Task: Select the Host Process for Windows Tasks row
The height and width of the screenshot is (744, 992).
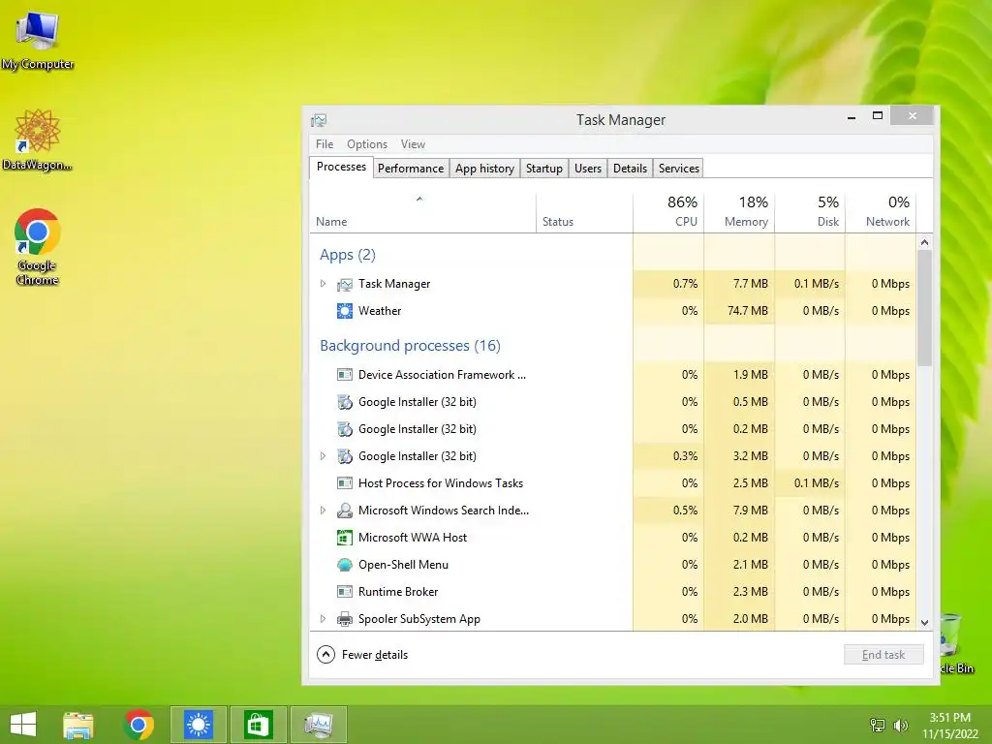Action: [612, 483]
